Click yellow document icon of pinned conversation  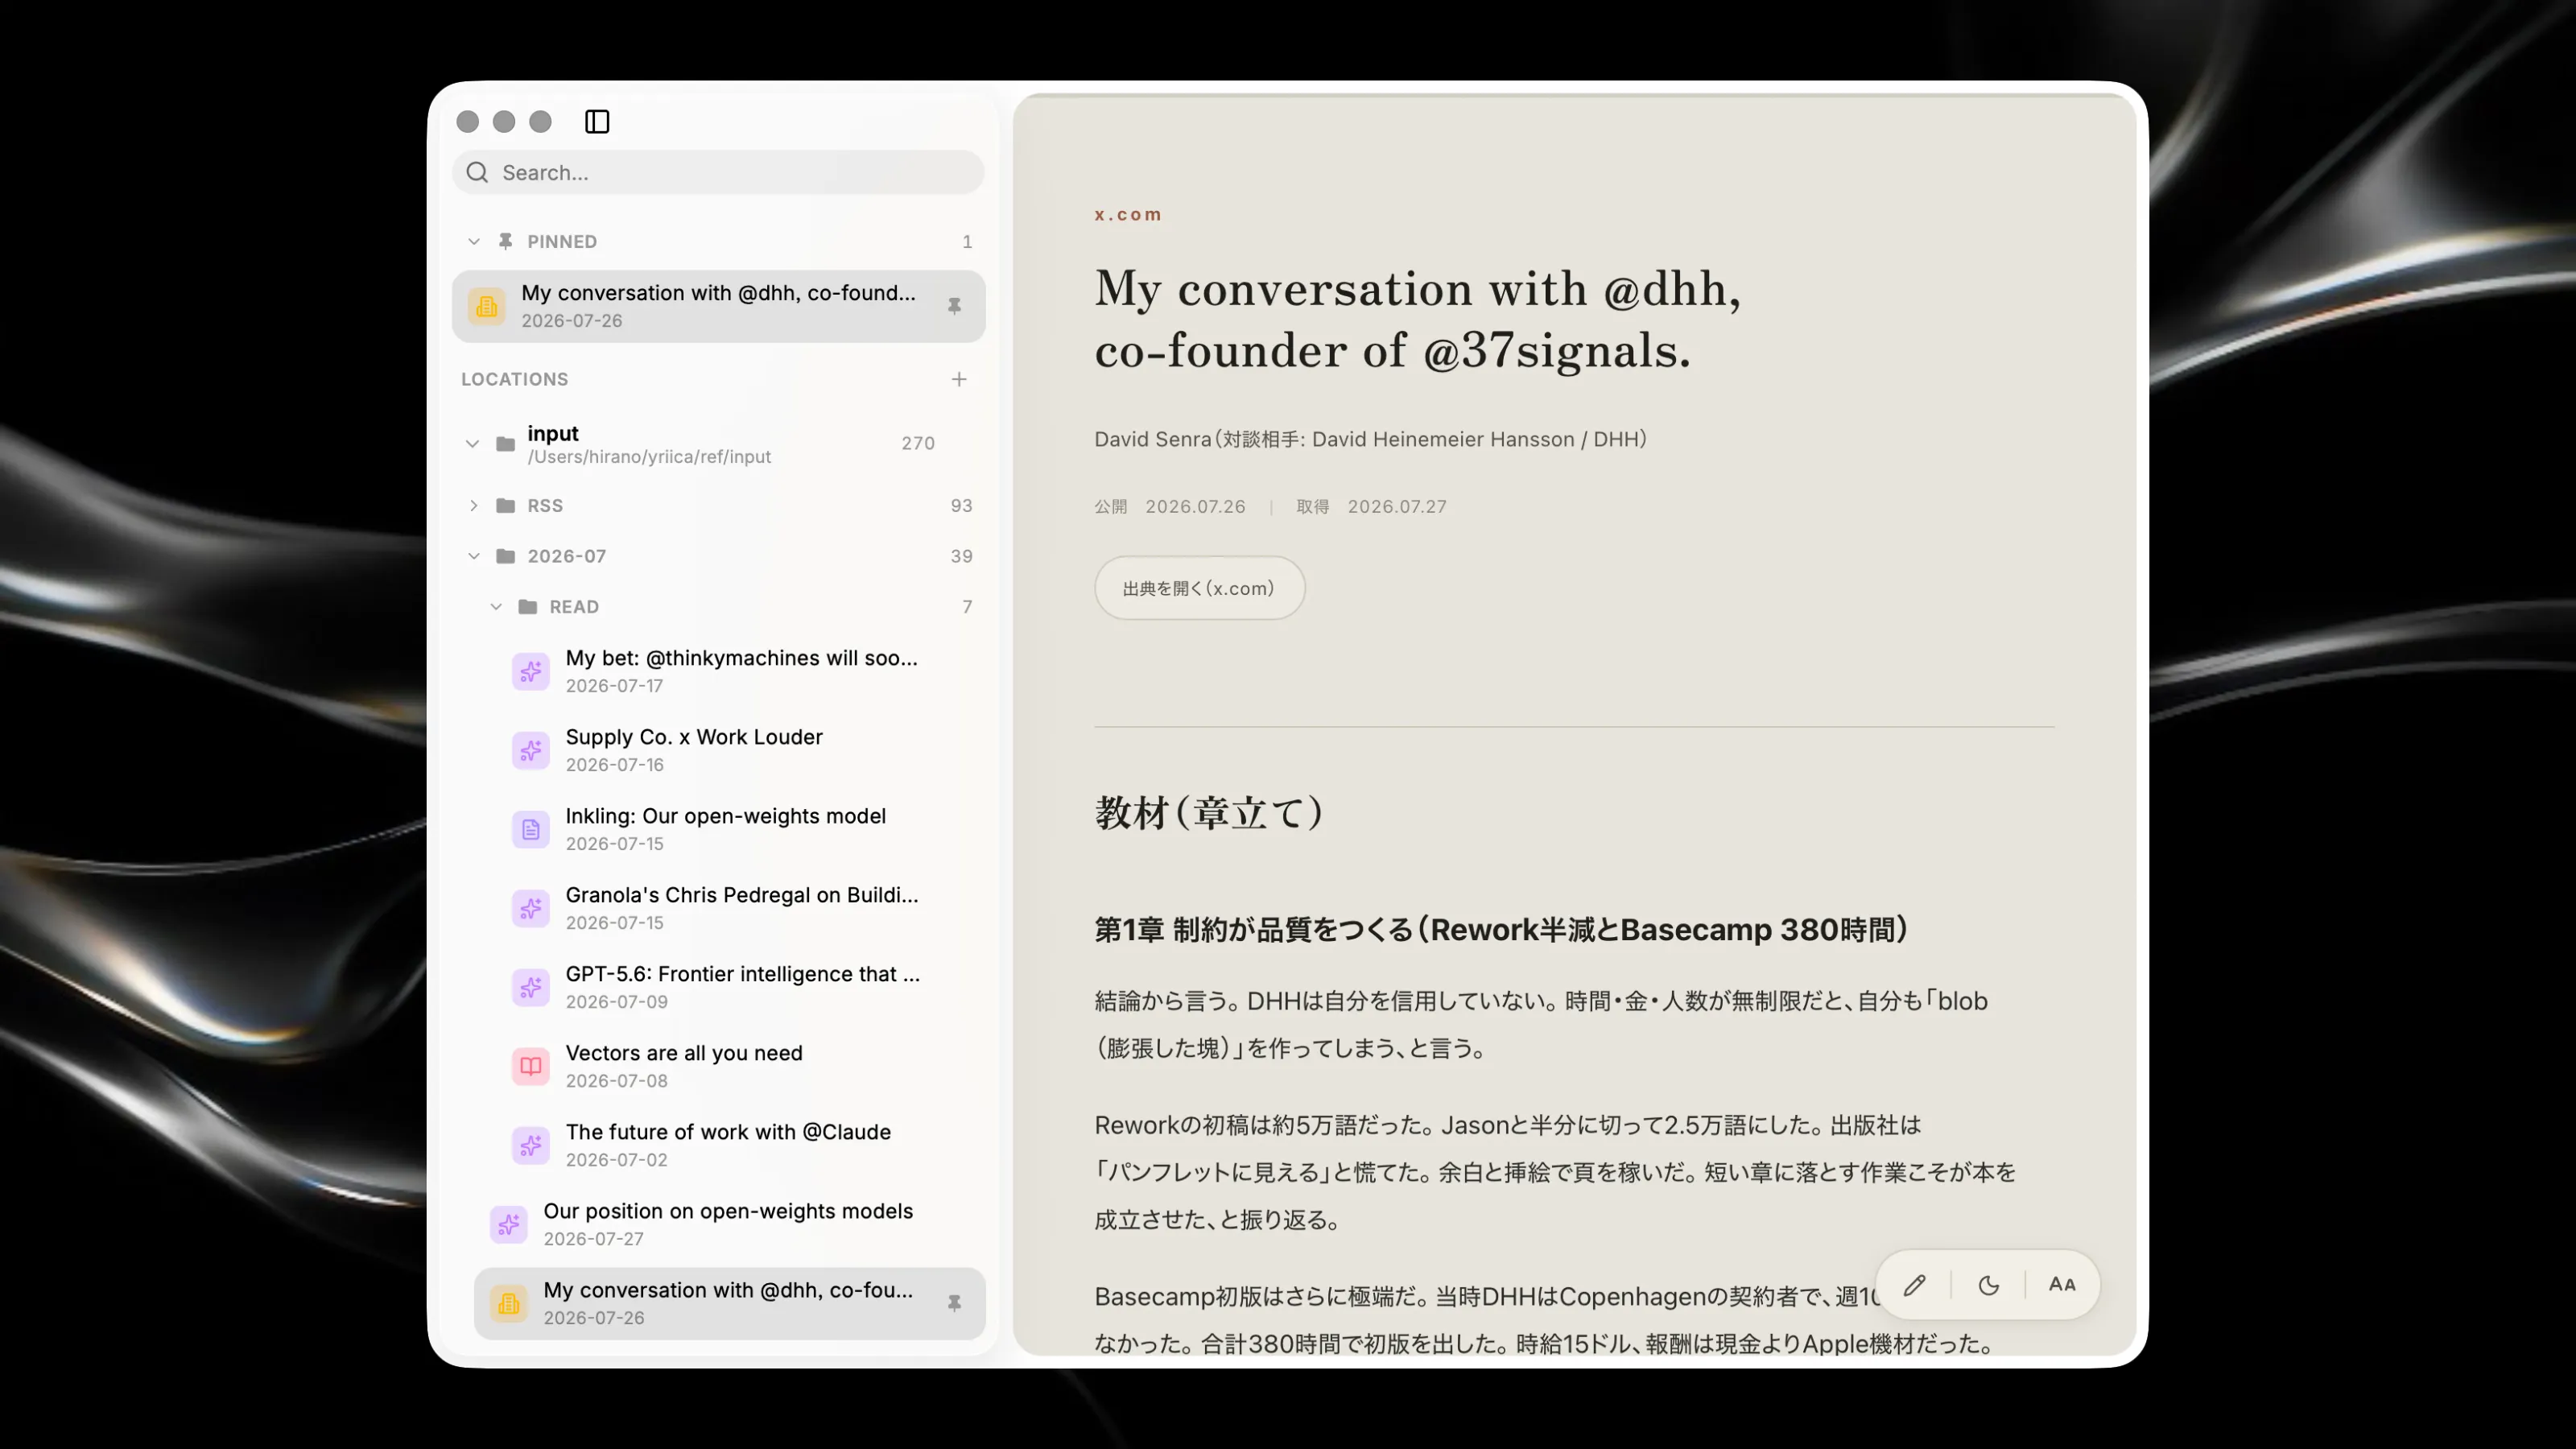pyautogui.click(x=487, y=306)
